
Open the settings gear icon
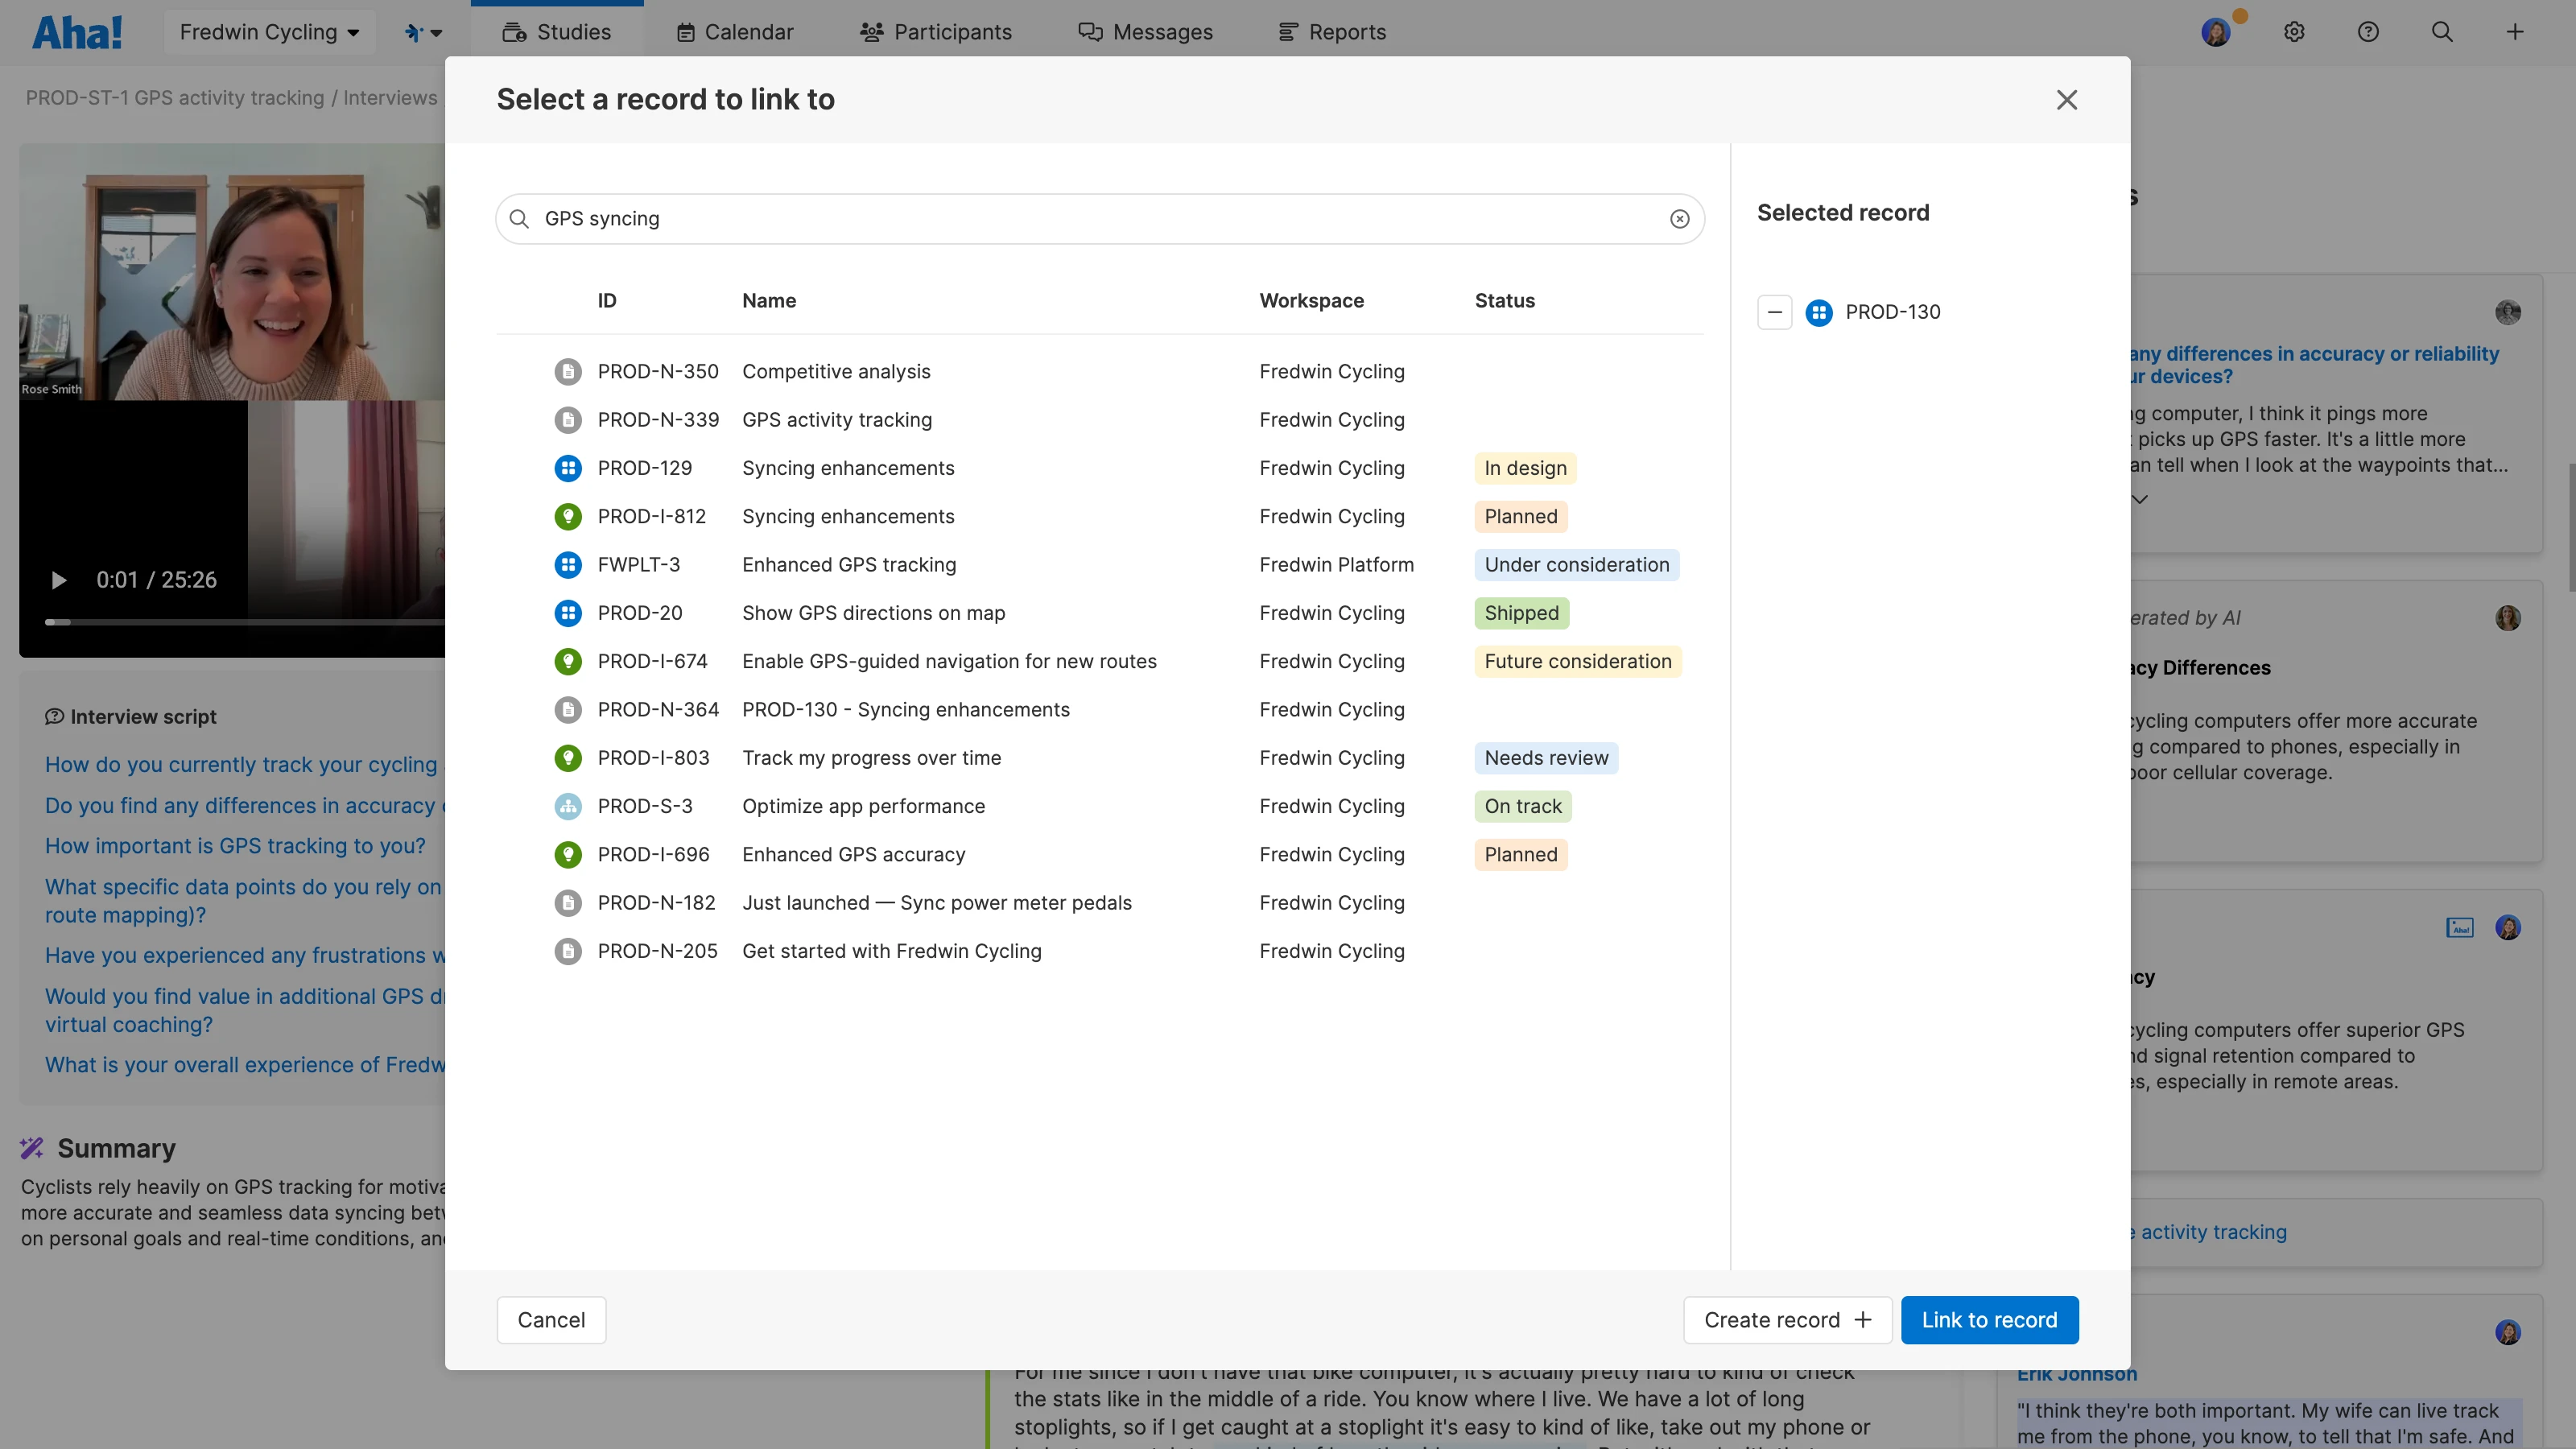[2294, 31]
